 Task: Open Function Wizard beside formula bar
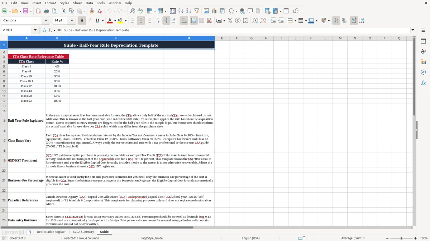pyautogui.click(x=44, y=30)
